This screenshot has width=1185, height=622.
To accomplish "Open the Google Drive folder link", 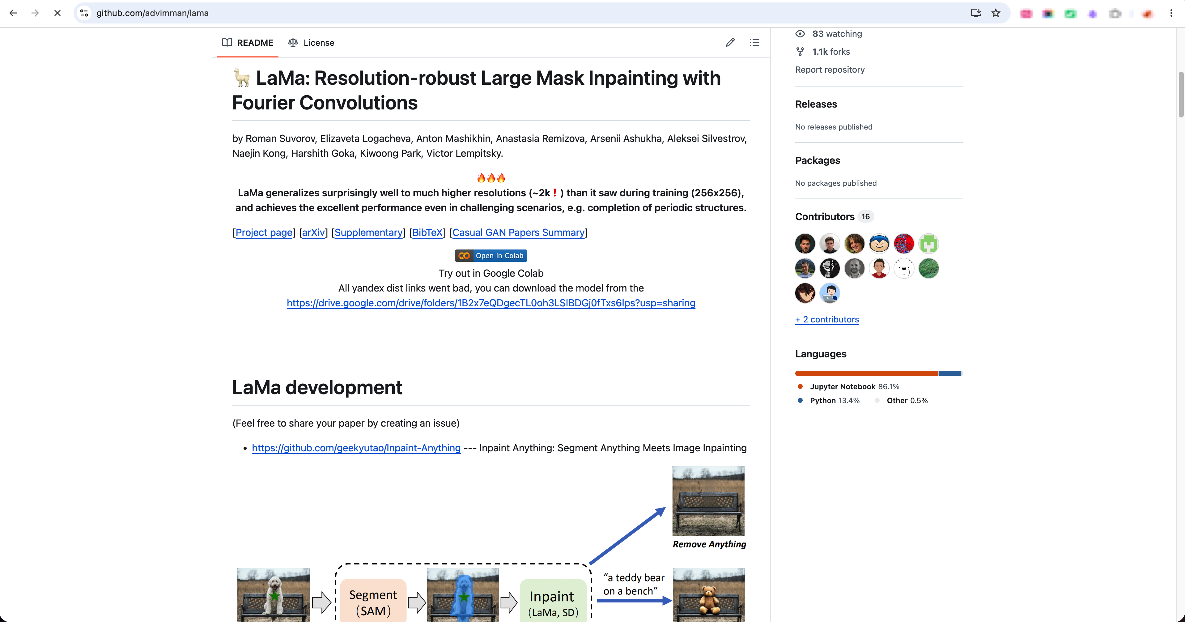I will pos(491,303).
